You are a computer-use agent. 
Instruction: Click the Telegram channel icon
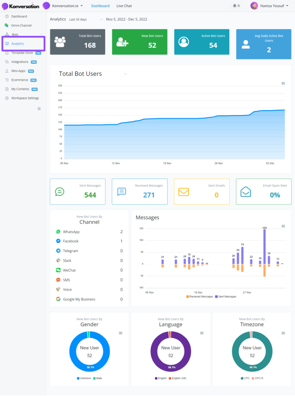point(58,251)
